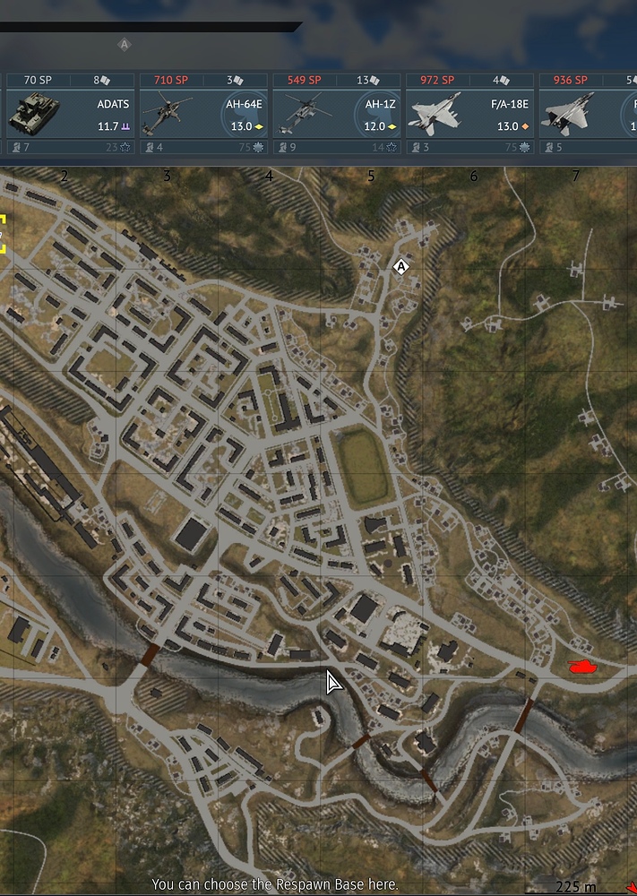This screenshot has height=896, width=637.
Task: Click the 225 m map scale indicator
Action: coord(576,887)
